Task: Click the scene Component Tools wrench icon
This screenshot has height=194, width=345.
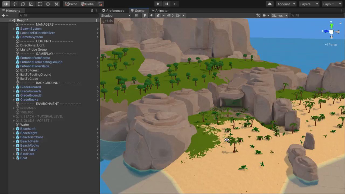Action: [258, 15]
